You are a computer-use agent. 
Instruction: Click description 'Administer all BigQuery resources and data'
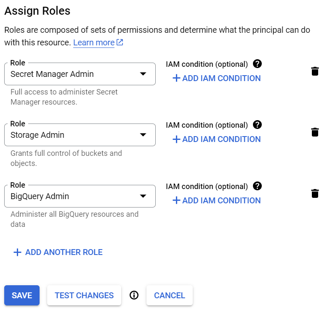tap(74, 219)
